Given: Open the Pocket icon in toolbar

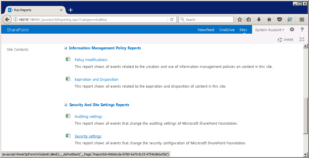Looking at the screenshot, I should coord(280,19).
